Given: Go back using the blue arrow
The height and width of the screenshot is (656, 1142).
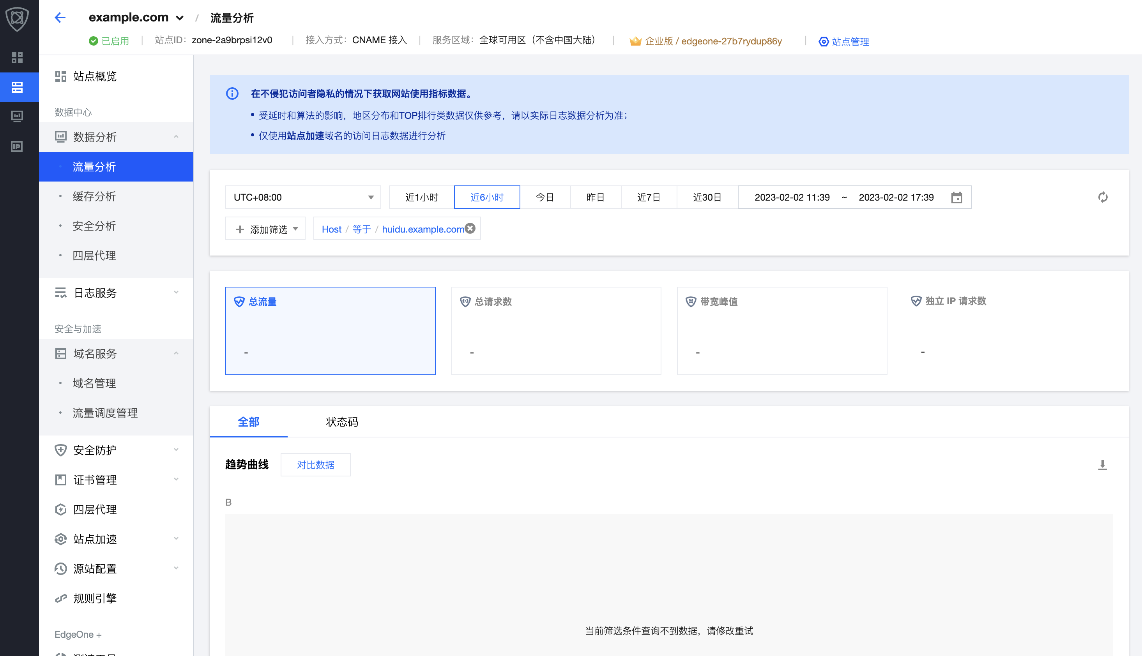Looking at the screenshot, I should click(x=60, y=18).
